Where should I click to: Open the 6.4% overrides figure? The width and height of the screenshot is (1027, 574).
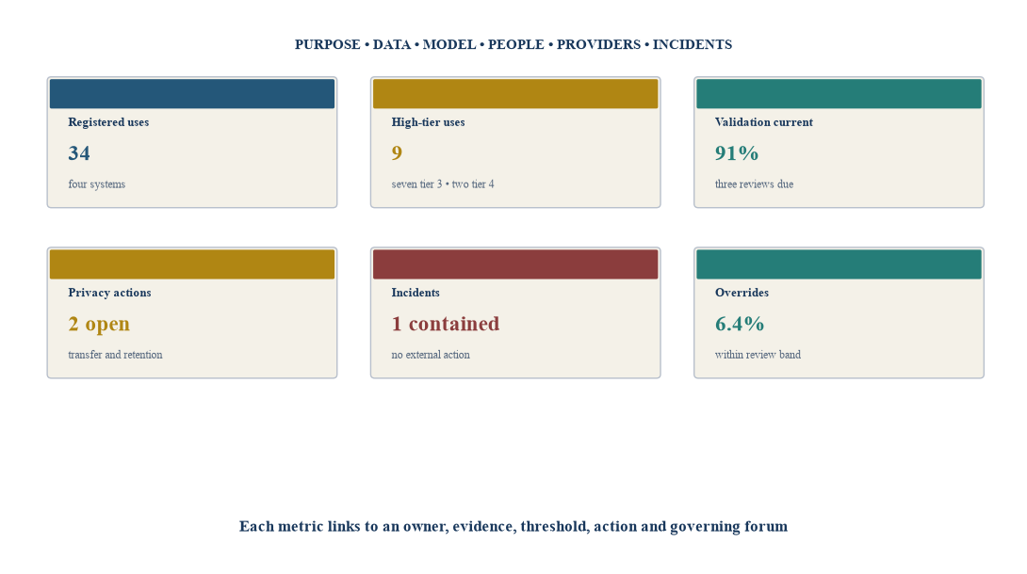[x=740, y=324]
